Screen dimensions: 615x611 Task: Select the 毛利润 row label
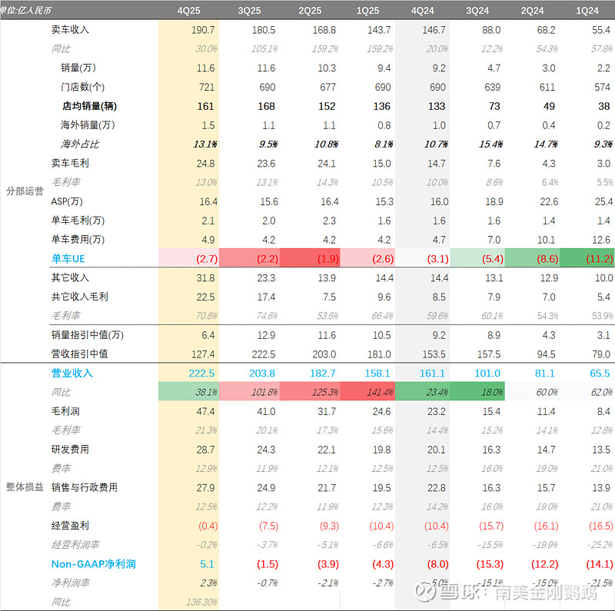[65, 411]
